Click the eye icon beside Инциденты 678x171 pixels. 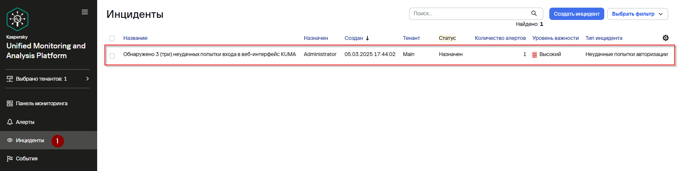(10, 140)
